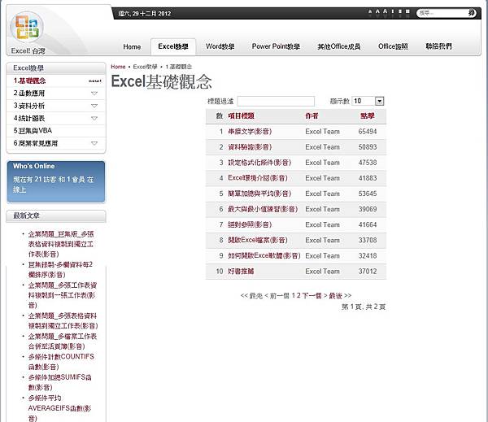Click the 50893 hit count cell

(368, 147)
